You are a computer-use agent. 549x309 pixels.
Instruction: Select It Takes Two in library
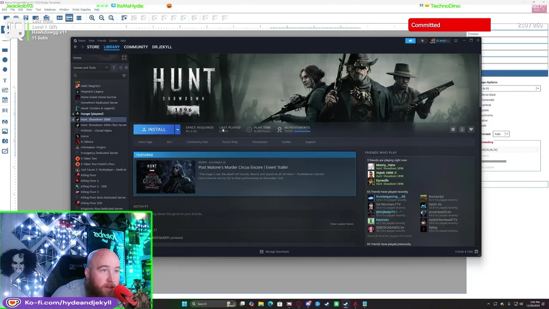click(x=88, y=158)
